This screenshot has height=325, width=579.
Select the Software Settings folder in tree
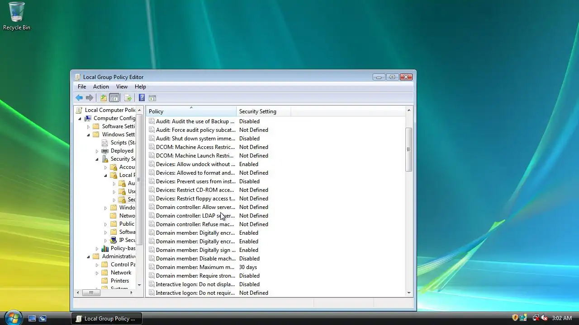coord(96,126)
